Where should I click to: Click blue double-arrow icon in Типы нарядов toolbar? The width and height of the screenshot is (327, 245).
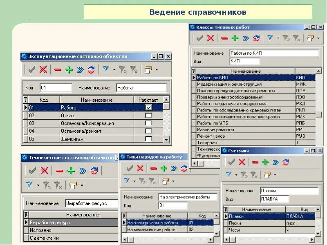[x=174, y=168]
